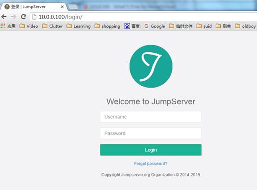
Task: Open the shopping bookmarks folder
Action: (107, 26)
